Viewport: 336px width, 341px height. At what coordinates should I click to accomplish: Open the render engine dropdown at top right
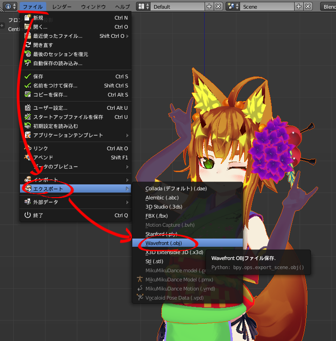pos(329,6)
